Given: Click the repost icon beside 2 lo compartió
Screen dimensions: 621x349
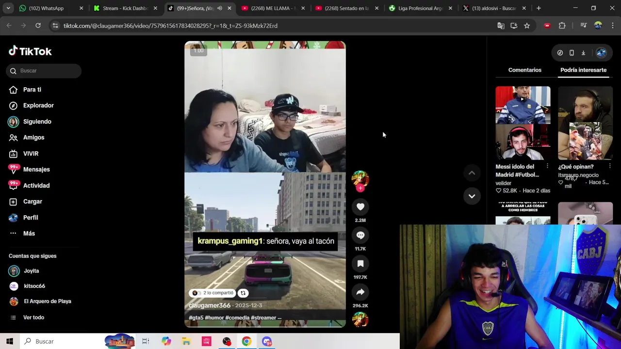Looking at the screenshot, I should 243,293.
